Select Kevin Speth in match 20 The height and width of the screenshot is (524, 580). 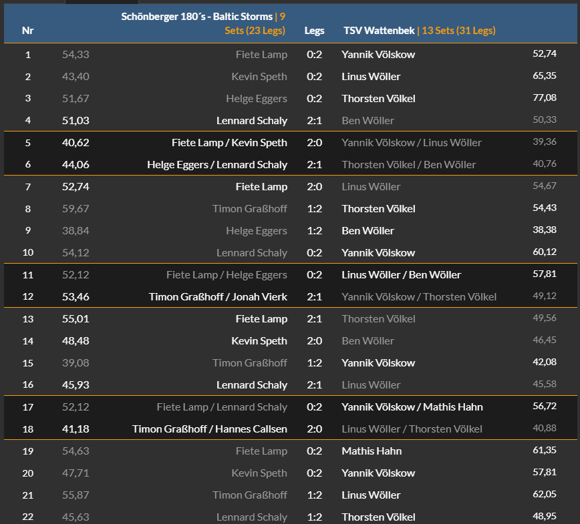click(x=259, y=473)
